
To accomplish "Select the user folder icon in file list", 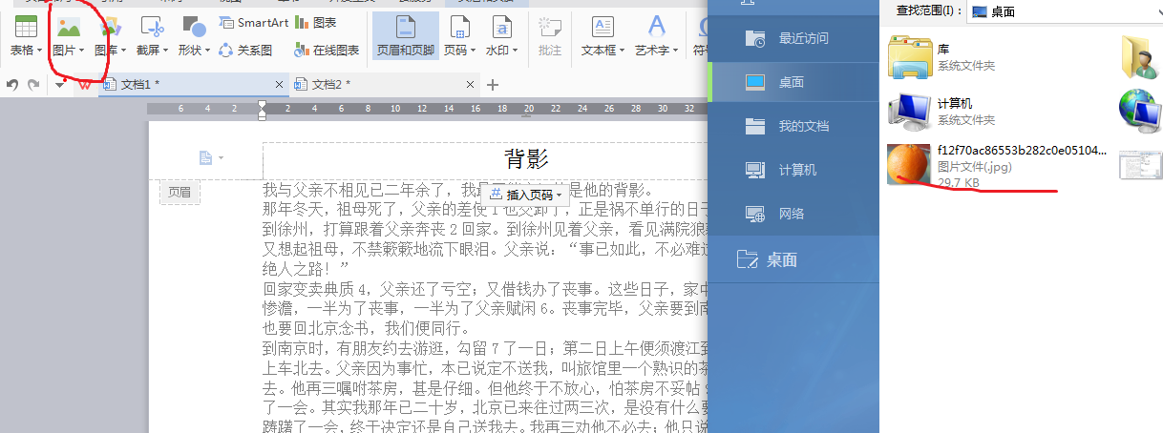I will click(x=1139, y=56).
